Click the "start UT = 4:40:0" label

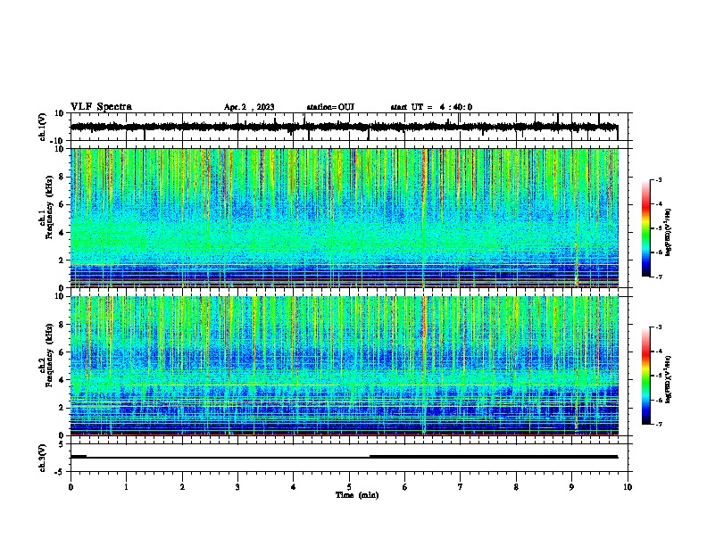(x=431, y=107)
